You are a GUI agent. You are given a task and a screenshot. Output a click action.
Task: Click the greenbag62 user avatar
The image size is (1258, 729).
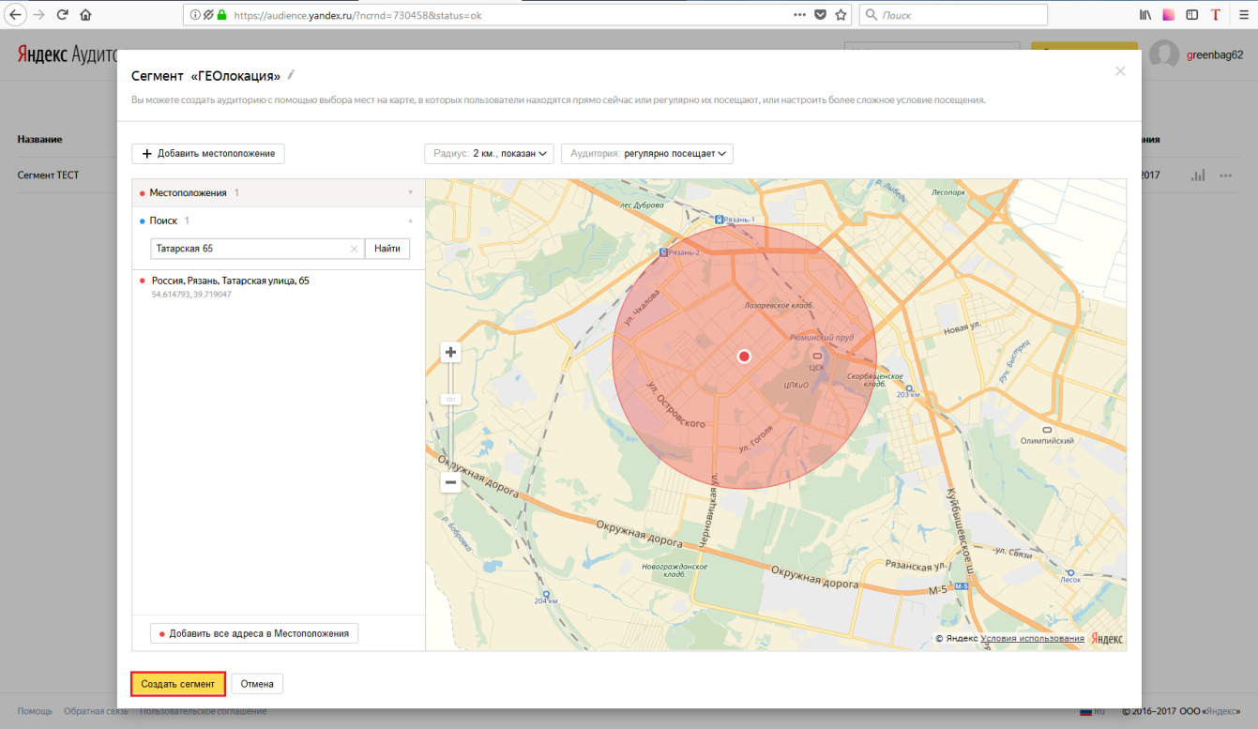[x=1164, y=54]
